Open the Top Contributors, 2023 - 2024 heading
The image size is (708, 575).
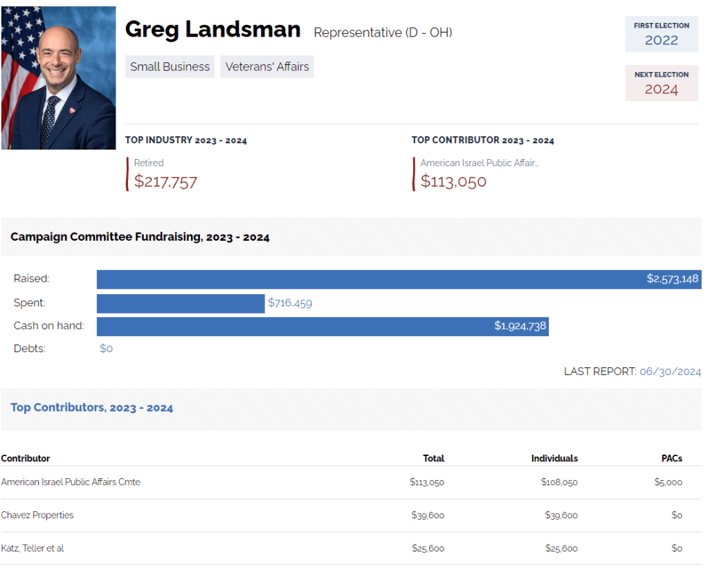92,408
